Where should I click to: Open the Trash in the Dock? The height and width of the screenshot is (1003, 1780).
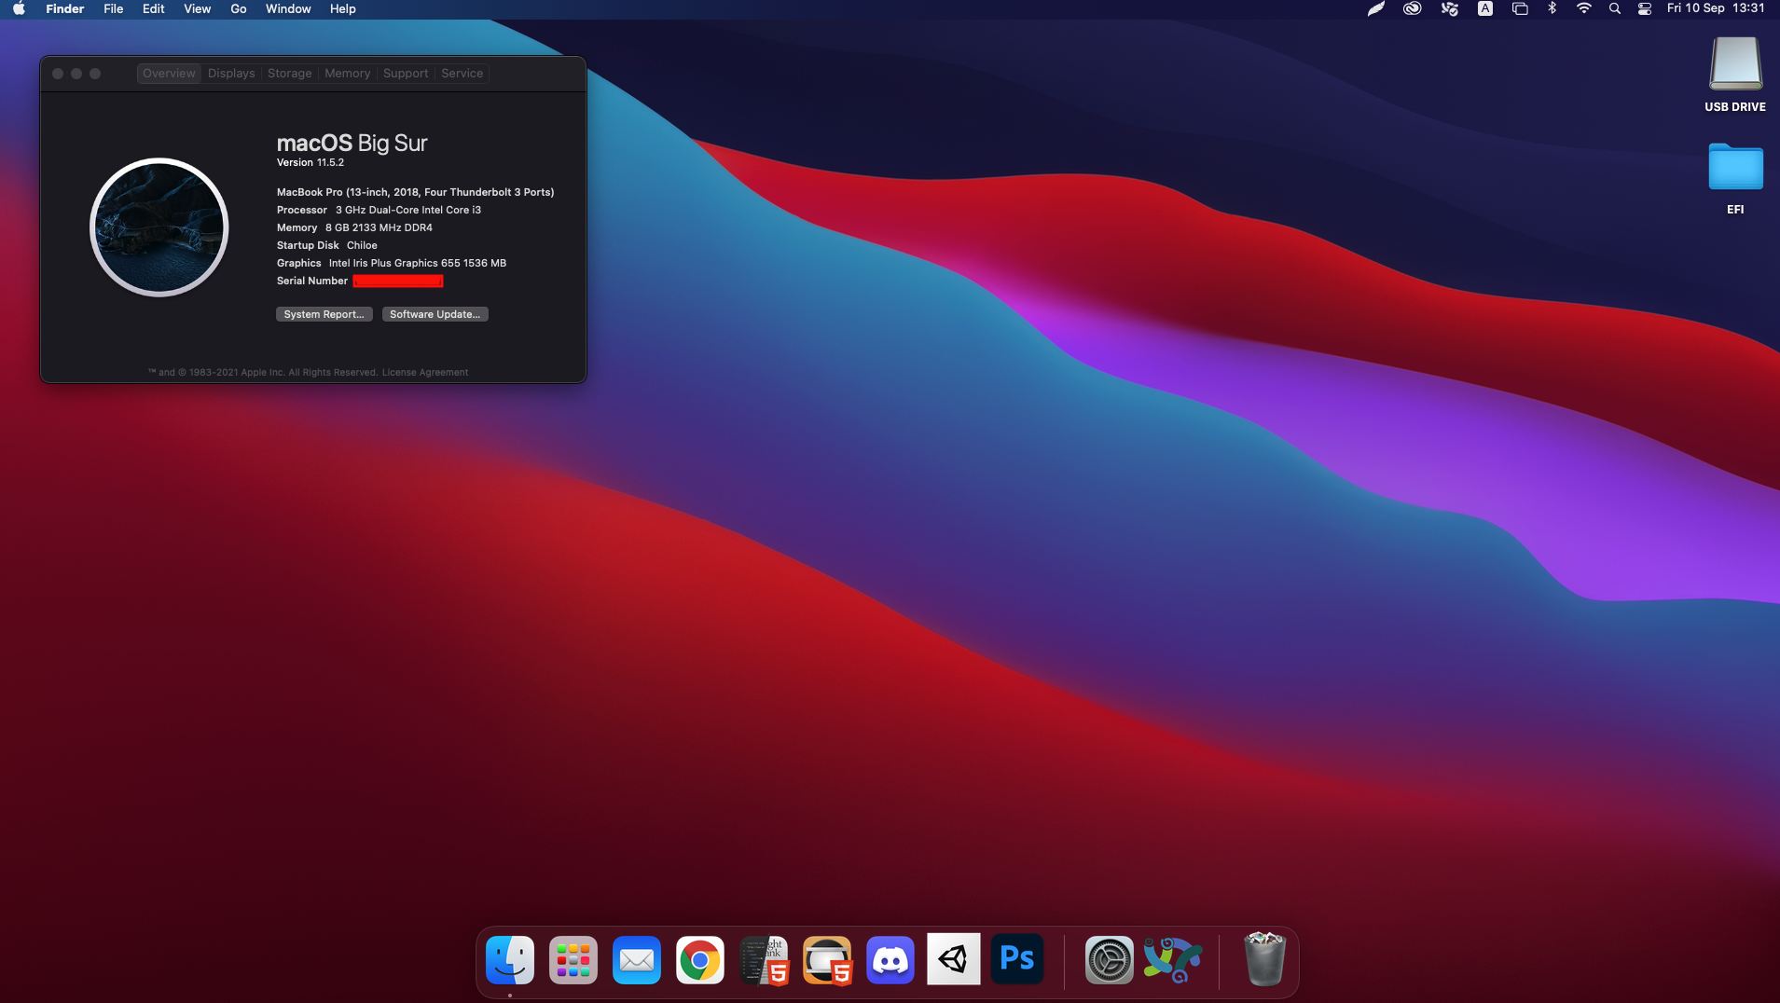tap(1264, 959)
